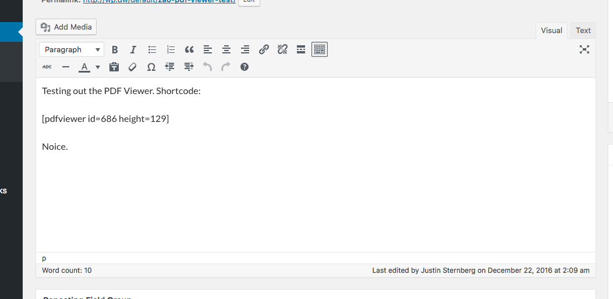Insert a special character (Omega)
This screenshot has height=299, width=613.
tap(151, 67)
